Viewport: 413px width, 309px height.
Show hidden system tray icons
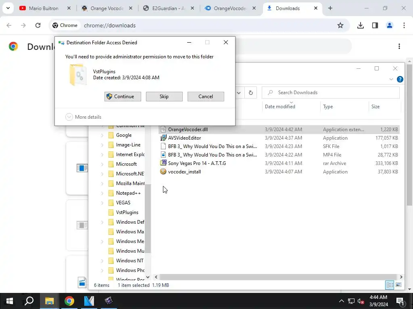point(341,301)
